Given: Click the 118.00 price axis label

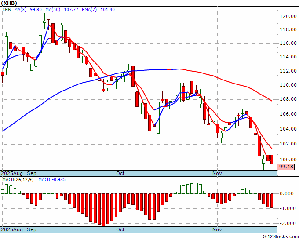Looking at the screenshot, I should point(288,30).
